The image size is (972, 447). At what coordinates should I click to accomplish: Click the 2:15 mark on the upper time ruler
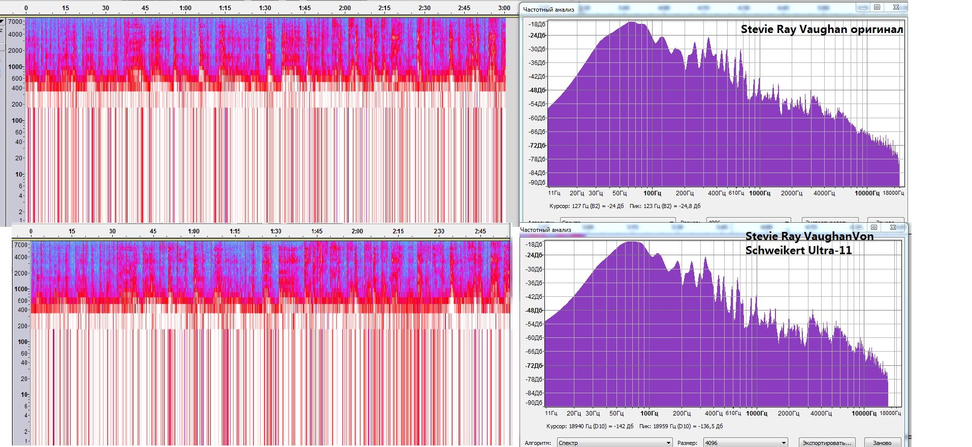[x=384, y=8]
